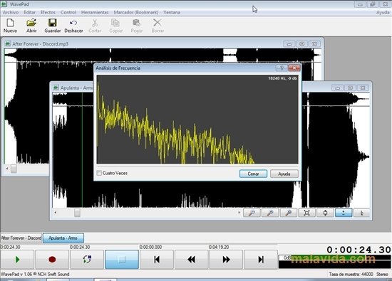
Task: Click the Apulanta window horizontal scrollbar thumb
Action: (x=77, y=213)
